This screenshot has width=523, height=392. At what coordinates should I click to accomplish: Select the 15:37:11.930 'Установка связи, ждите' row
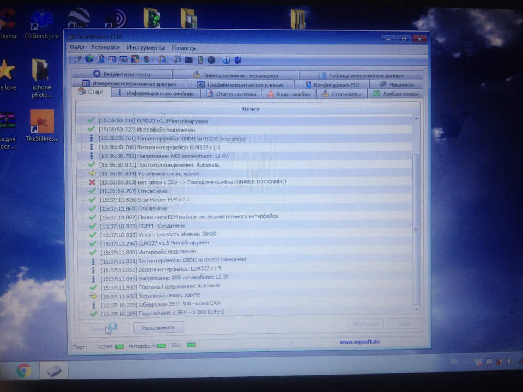point(246,295)
